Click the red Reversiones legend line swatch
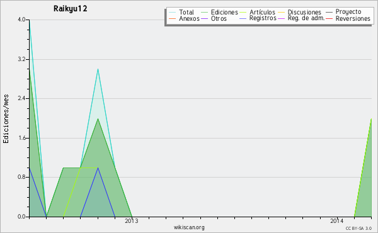 [329, 18]
